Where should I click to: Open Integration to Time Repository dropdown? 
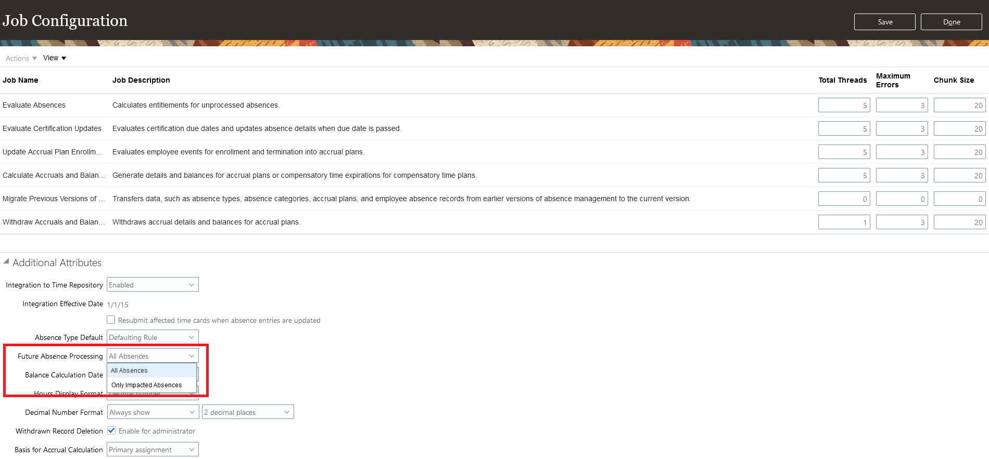tap(153, 284)
